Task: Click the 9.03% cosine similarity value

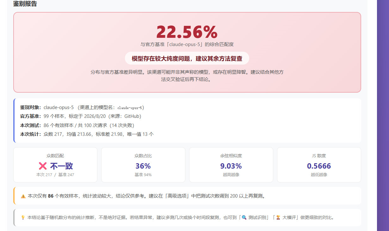Action: [231, 166]
